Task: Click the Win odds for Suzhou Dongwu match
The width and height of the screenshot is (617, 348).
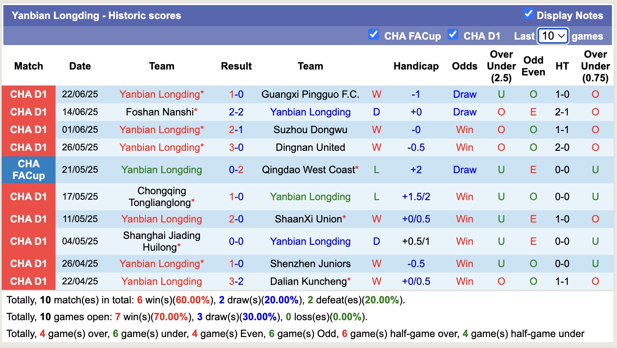Action: 464,130
